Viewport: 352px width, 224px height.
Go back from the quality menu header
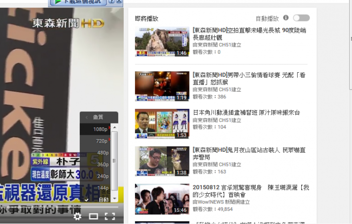87,117
